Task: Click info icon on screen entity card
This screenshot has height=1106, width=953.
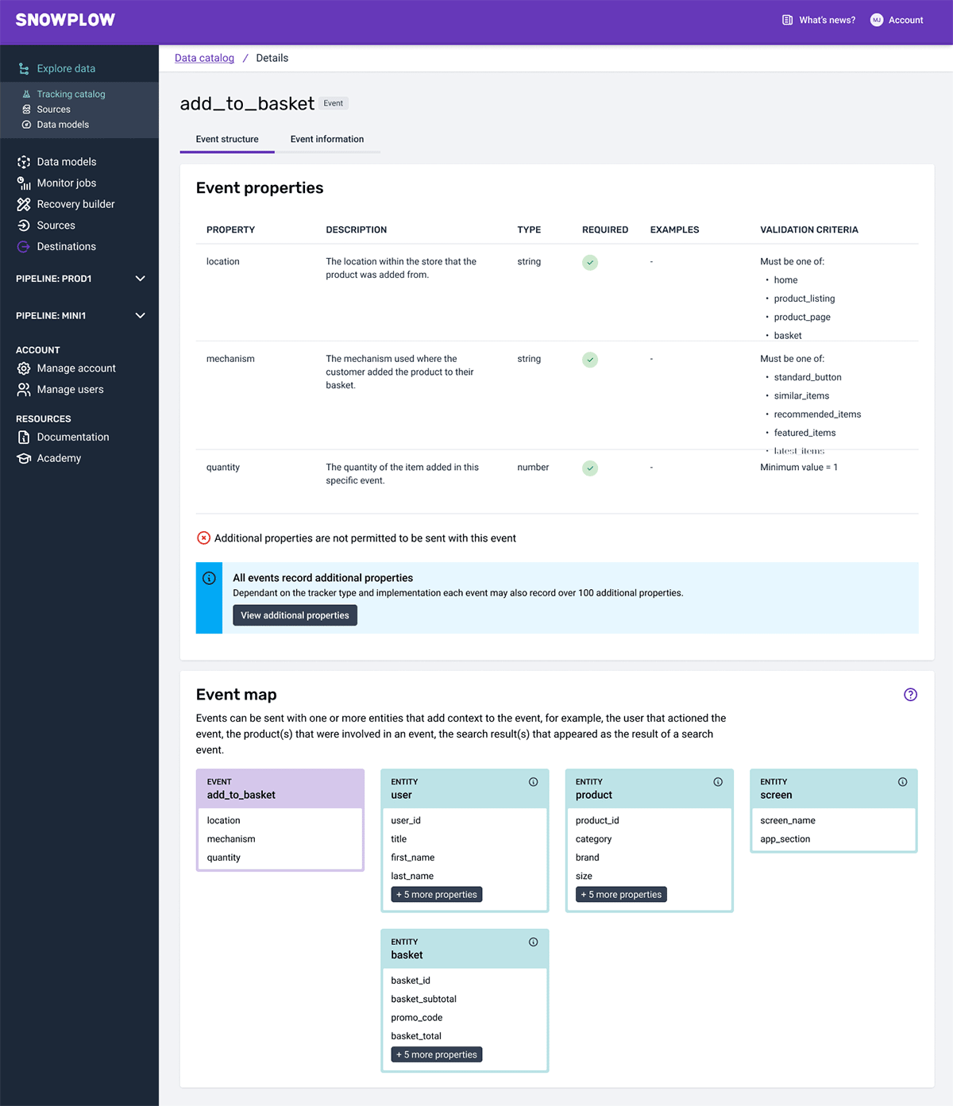Action: 902,782
